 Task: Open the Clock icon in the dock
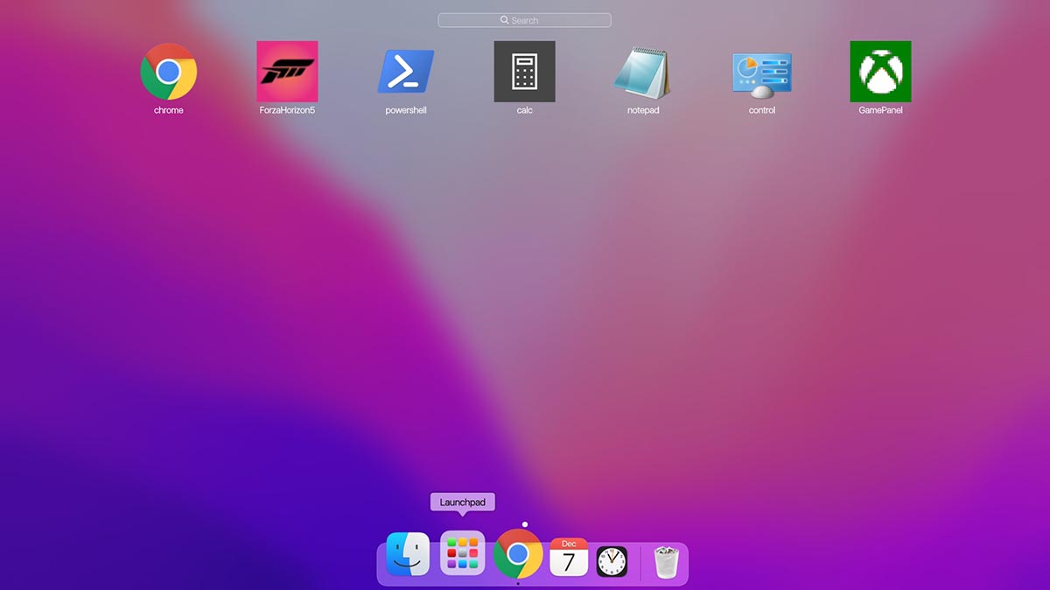pos(612,561)
